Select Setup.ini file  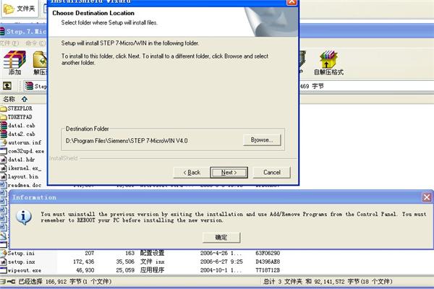tap(18, 253)
